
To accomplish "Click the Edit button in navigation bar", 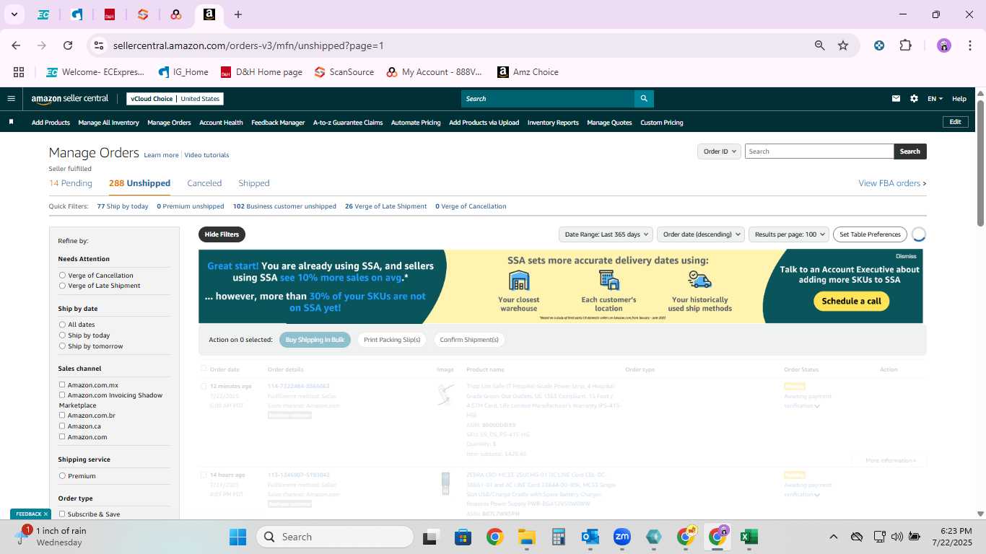I will point(955,122).
